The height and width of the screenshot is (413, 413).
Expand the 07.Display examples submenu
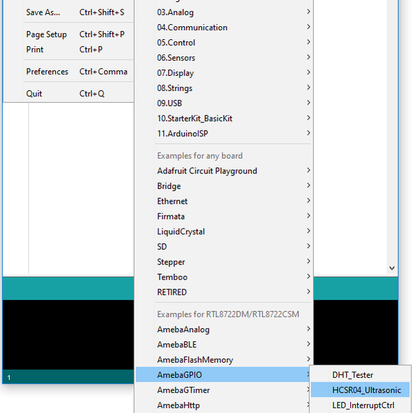[224, 73]
